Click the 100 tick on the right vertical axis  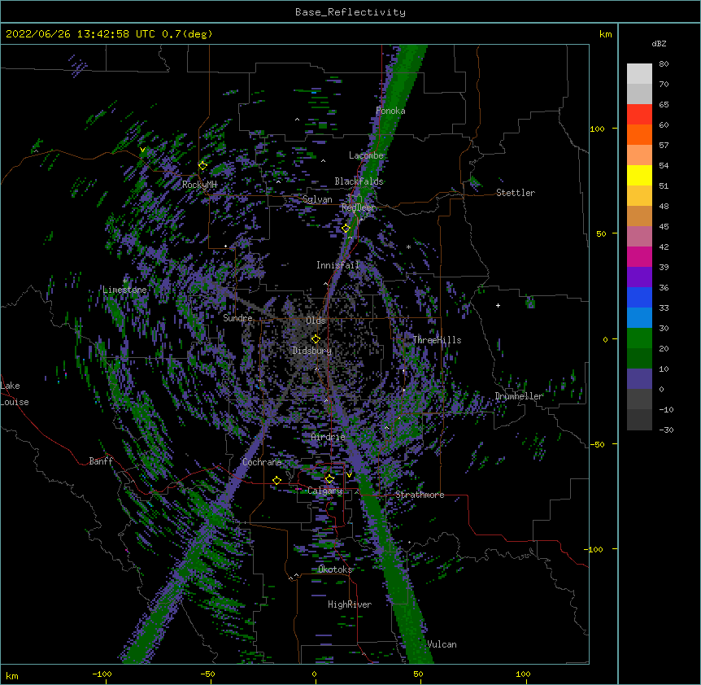click(x=597, y=129)
